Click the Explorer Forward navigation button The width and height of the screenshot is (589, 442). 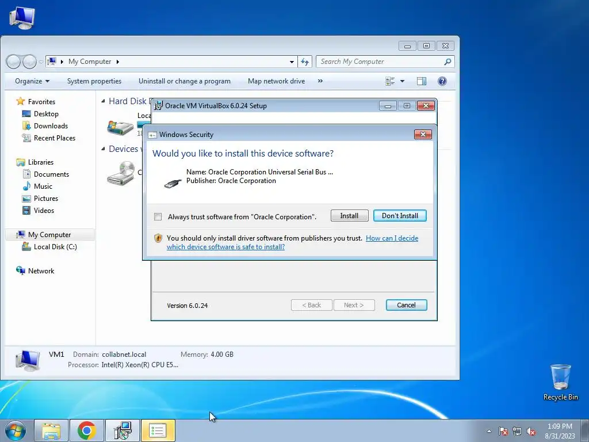click(29, 62)
